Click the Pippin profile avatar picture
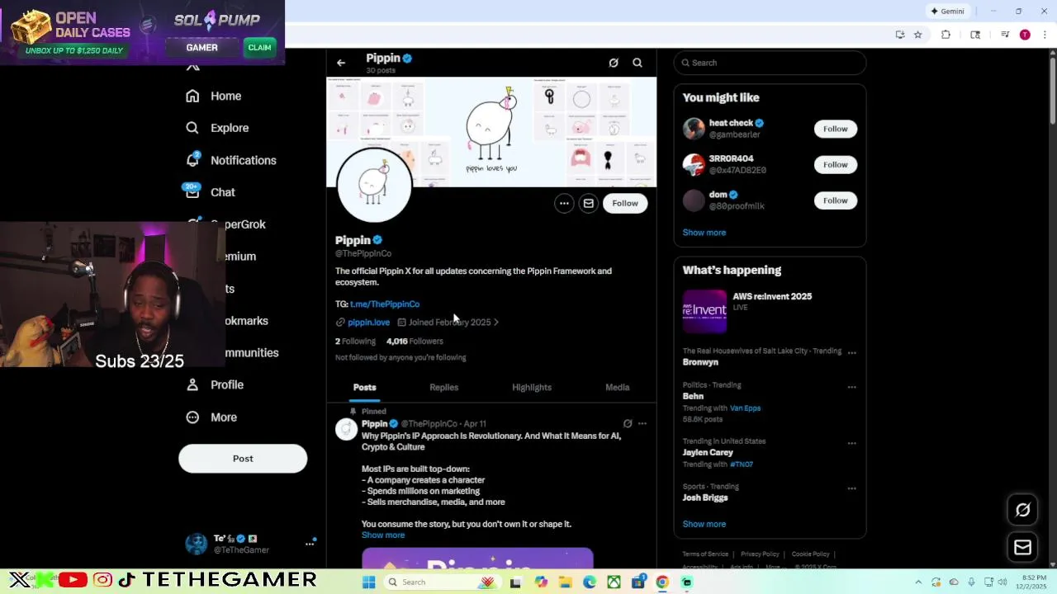 coord(373,185)
